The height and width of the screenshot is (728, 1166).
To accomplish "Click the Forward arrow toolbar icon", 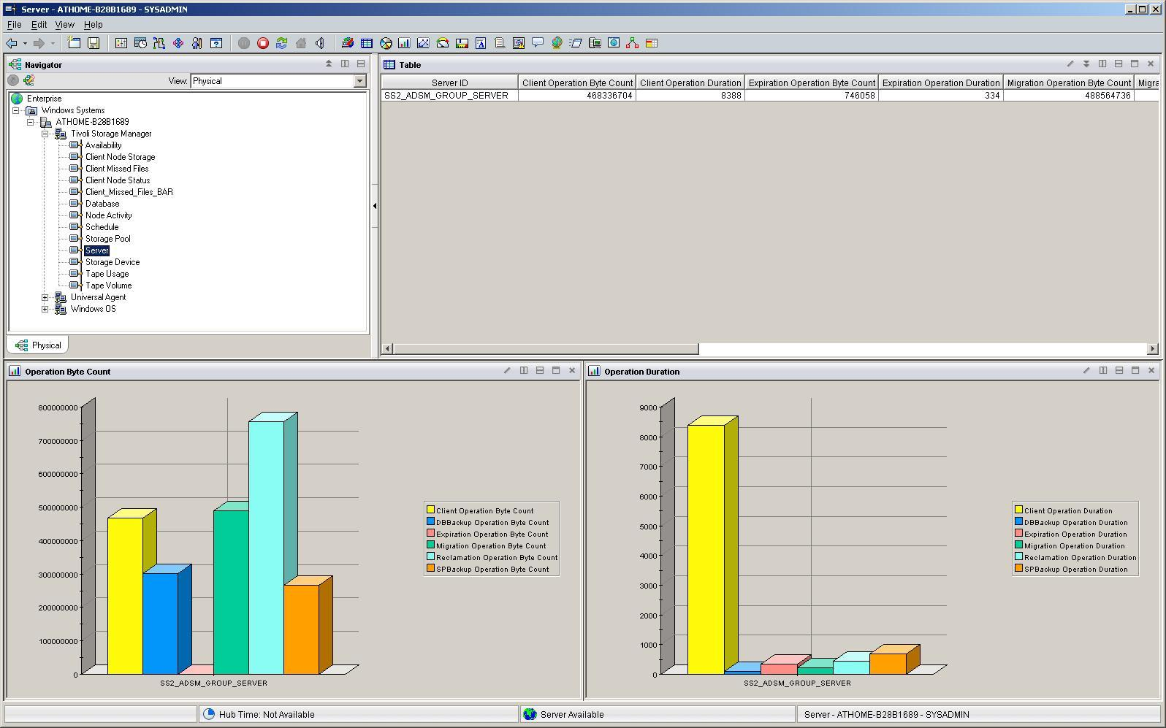I will (39, 44).
